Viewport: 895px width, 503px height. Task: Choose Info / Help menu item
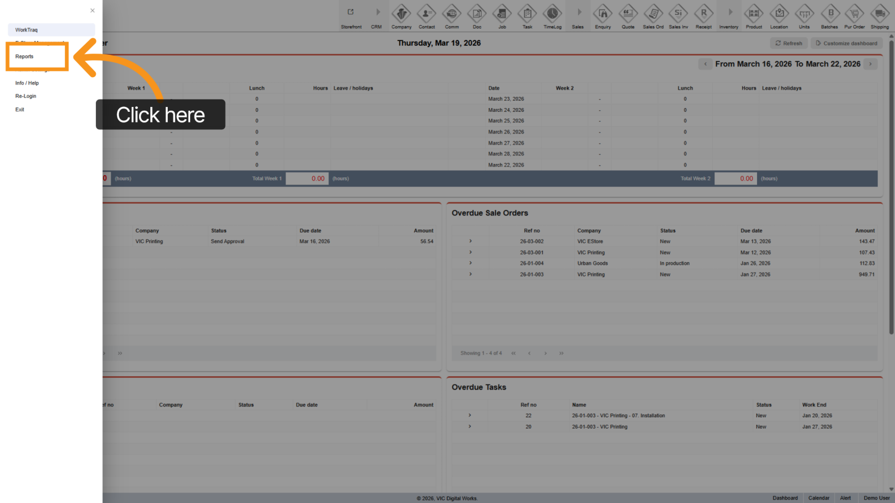click(x=27, y=83)
